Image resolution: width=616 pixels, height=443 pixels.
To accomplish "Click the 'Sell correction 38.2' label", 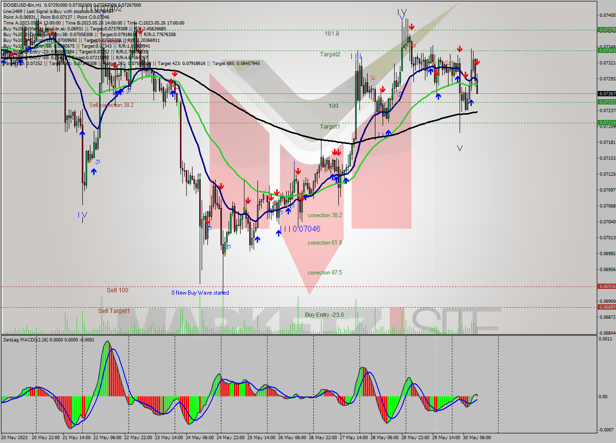I will [x=112, y=105].
